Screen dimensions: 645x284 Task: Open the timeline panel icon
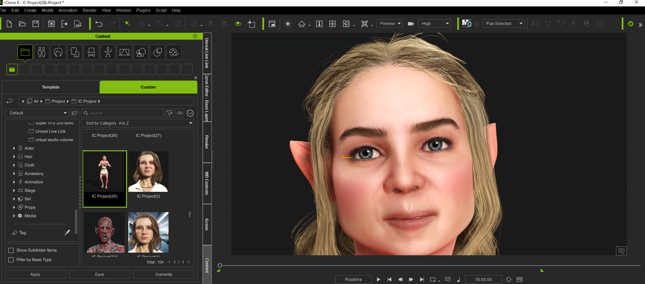[519, 279]
